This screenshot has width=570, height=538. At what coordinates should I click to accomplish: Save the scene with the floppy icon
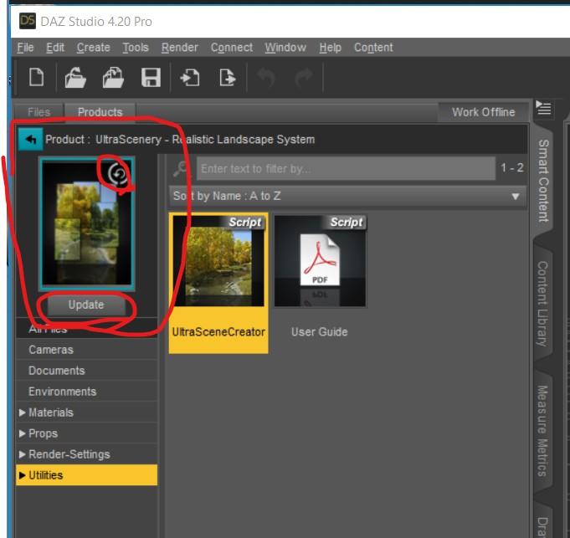(151, 77)
